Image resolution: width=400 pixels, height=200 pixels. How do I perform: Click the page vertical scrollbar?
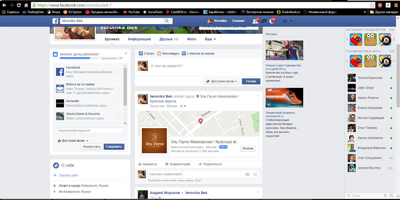pyautogui.click(x=398, y=76)
